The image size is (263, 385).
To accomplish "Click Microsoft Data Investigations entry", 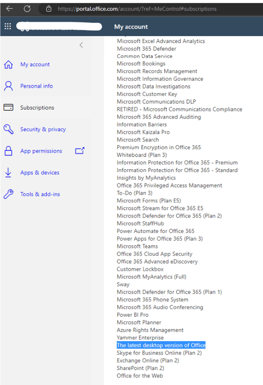I will pos(154,86).
